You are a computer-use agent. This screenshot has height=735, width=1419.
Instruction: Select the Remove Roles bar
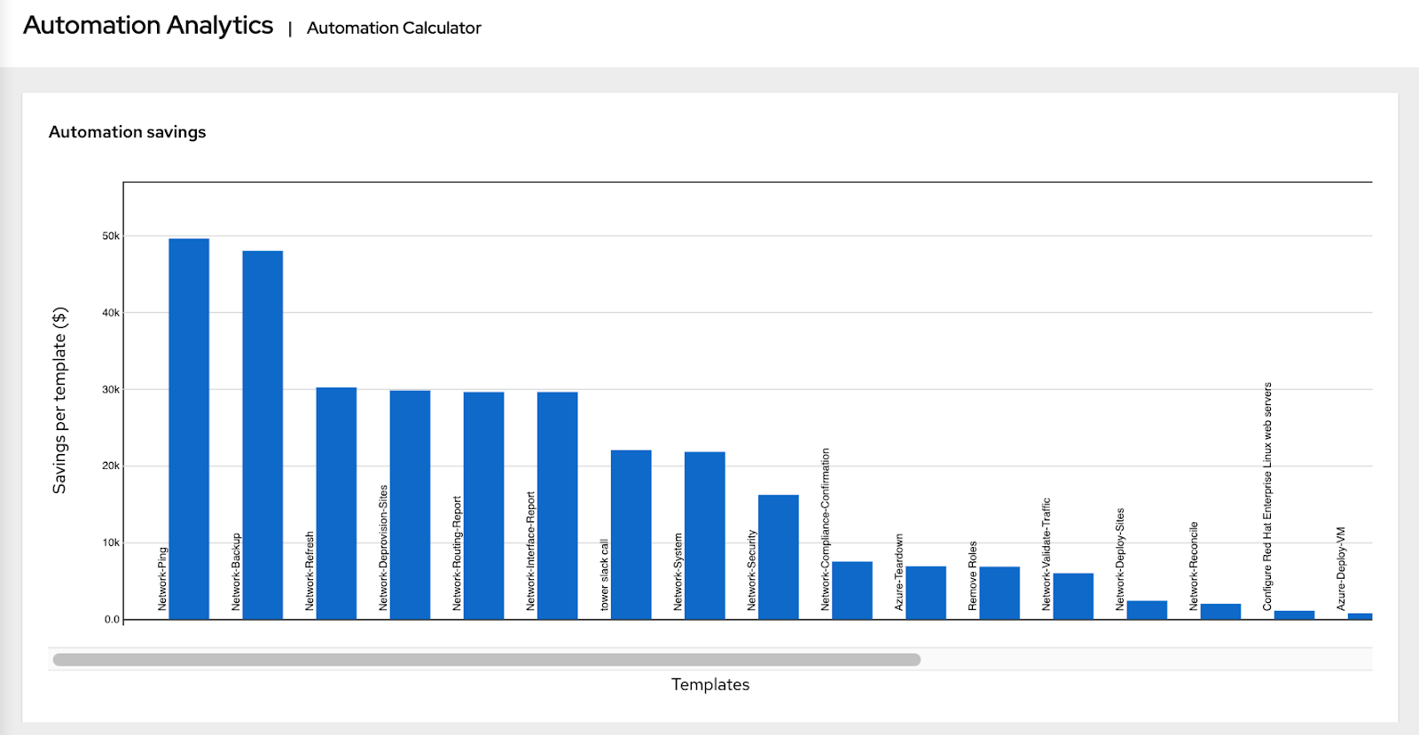point(999,593)
